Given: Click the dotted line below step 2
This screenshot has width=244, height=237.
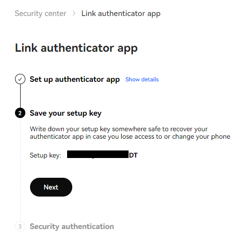Looking at the screenshot, I should pos(20,170).
